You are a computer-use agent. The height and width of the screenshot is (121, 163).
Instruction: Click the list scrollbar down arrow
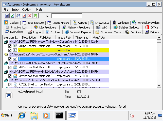click(x=159, y=86)
